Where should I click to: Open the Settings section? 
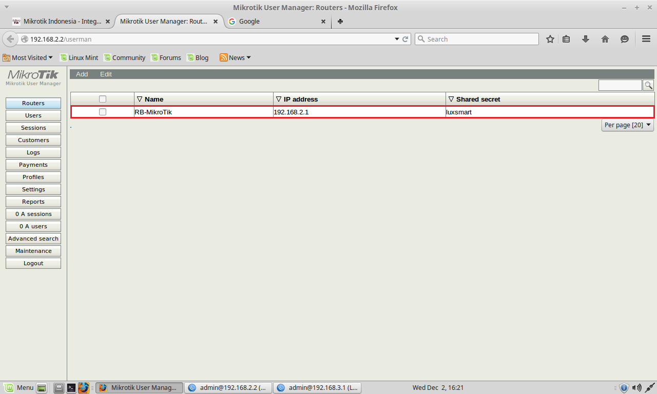click(x=33, y=189)
